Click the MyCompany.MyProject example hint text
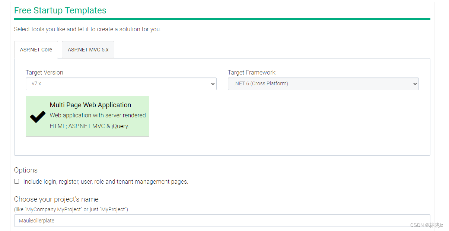This screenshot has width=449, height=231. pos(71,209)
